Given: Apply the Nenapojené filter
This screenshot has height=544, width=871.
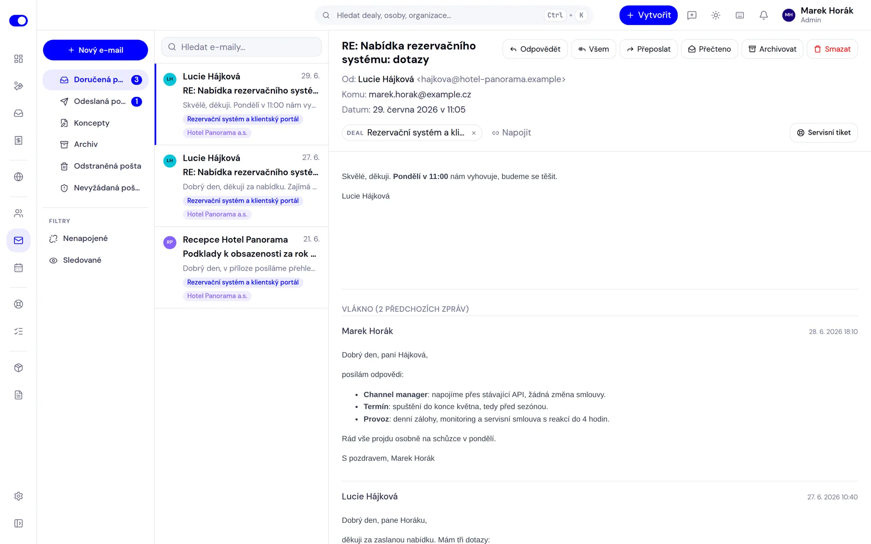Looking at the screenshot, I should (95, 238).
